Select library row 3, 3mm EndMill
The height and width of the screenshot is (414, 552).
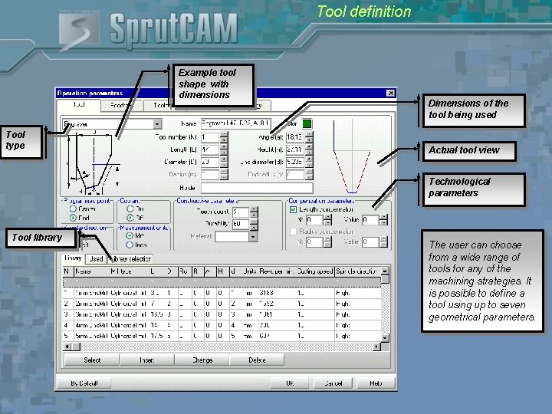(x=222, y=314)
